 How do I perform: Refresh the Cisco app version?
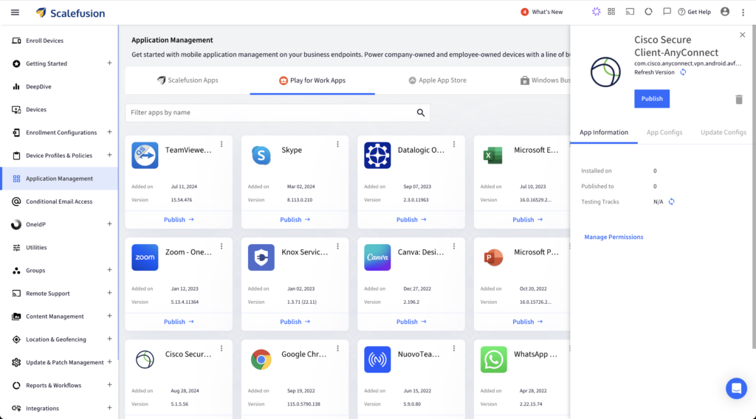click(x=683, y=72)
